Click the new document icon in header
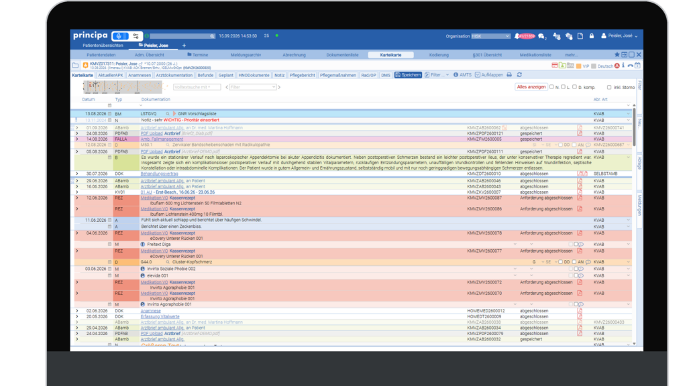687x386 pixels. click(x=580, y=36)
